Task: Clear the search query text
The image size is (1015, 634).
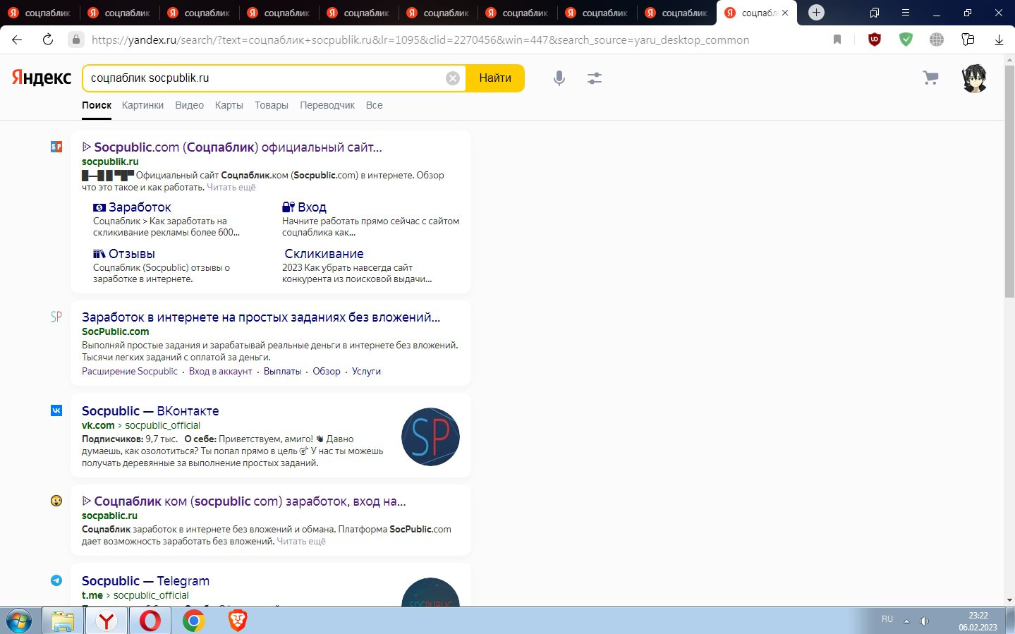Action: point(453,78)
